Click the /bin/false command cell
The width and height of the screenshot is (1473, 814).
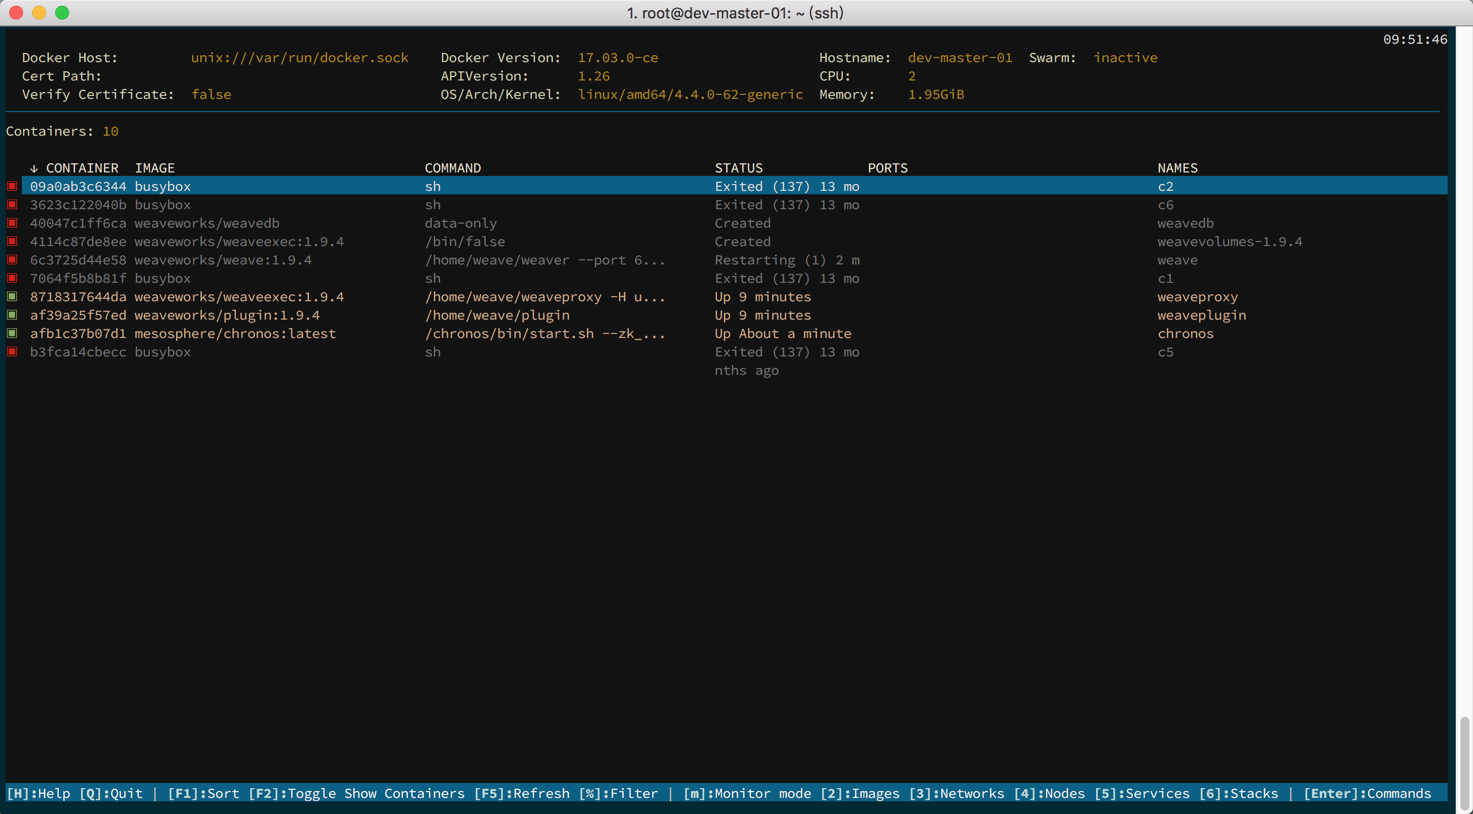465,241
